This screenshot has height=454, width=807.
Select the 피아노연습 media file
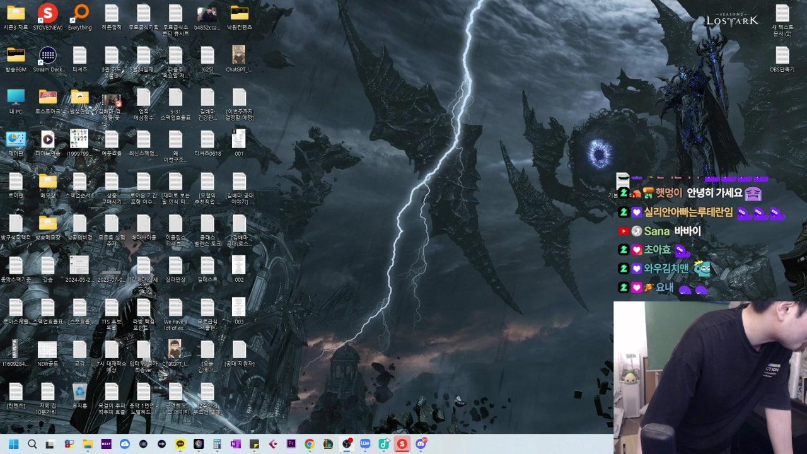point(48,143)
